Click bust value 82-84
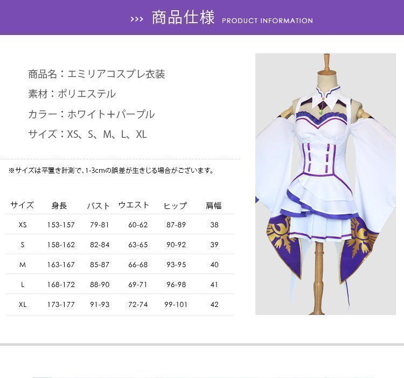The image size is (404, 378). pos(100,244)
